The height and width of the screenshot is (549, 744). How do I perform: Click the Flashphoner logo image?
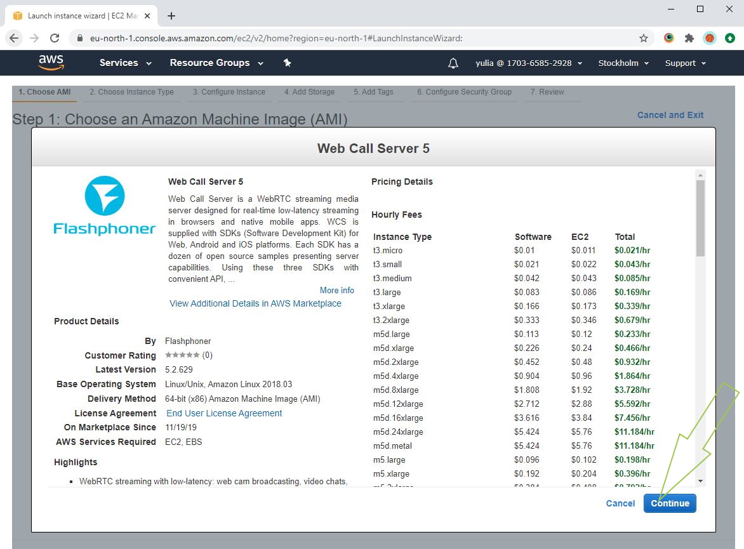(105, 206)
